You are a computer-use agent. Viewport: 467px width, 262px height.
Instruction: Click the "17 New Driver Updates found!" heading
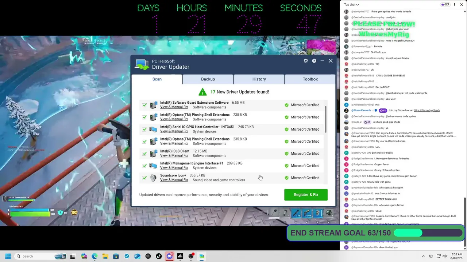pos(240,92)
